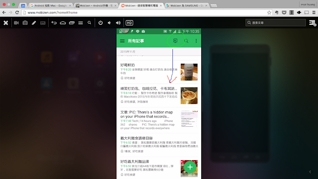Click the Android back arrow in toolbar
Image resolution: width=318 pixels, height=179 pixels.
[x=54, y=23]
